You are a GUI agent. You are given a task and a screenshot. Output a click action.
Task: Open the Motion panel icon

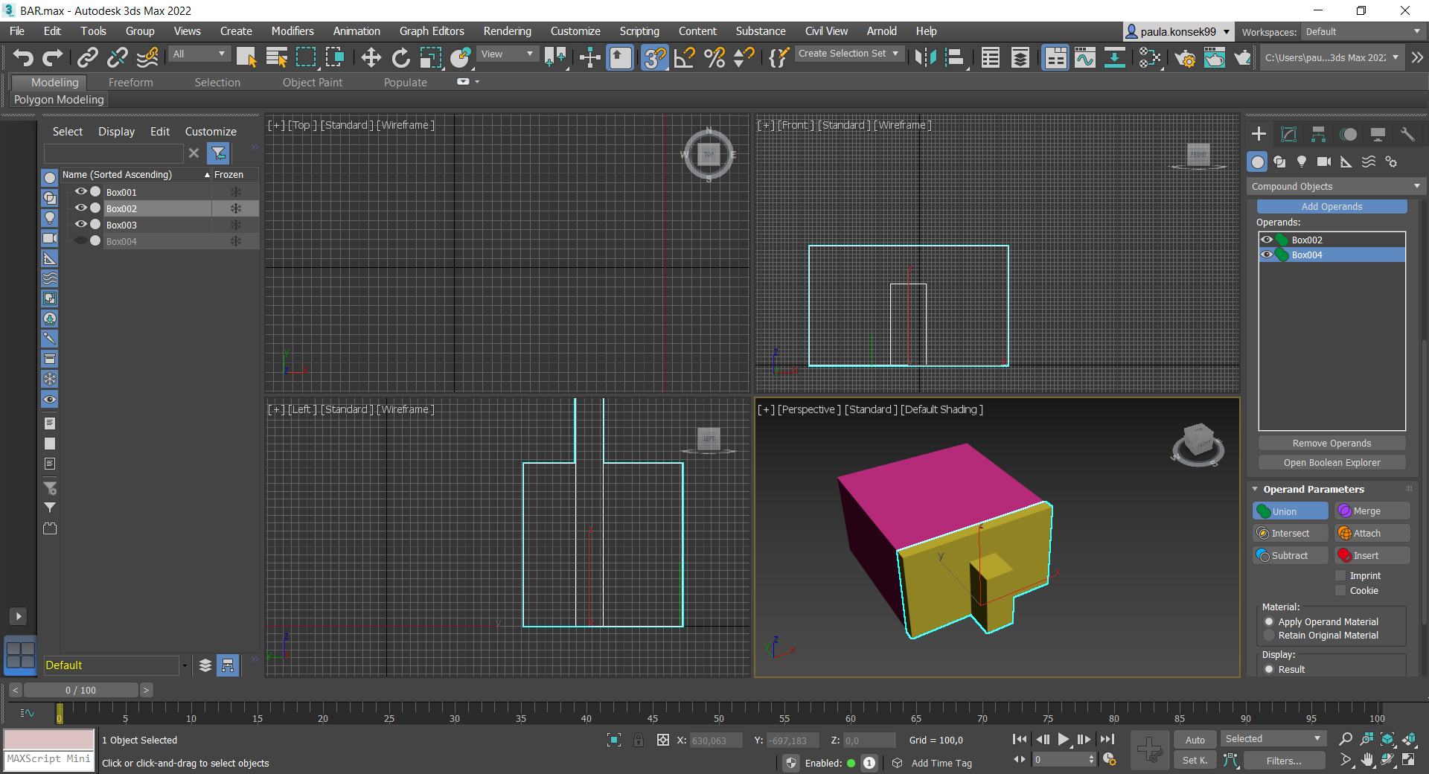(x=1348, y=134)
